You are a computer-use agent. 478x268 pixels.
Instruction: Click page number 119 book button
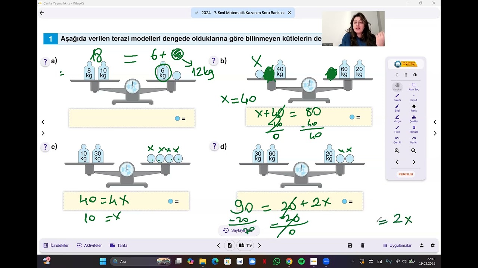(245, 246)
